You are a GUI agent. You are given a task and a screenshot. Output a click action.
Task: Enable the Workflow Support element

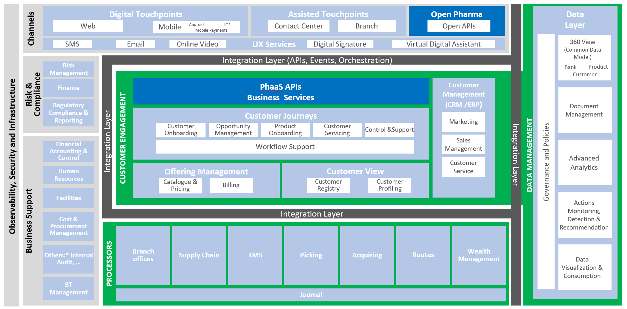[x=285, y=147]
